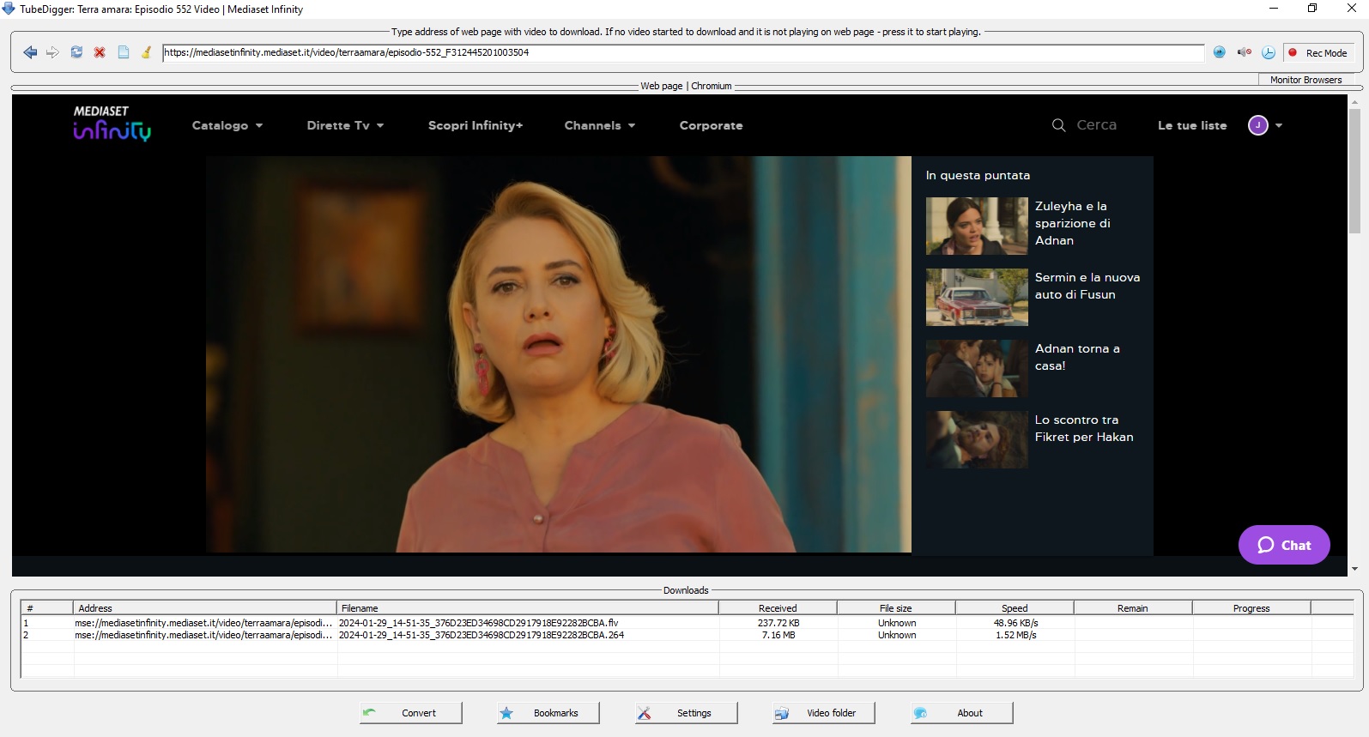Open the 'Adnan torna a casa!' thumbnail
The image size is (1369, 737).
tap(977, 368)
